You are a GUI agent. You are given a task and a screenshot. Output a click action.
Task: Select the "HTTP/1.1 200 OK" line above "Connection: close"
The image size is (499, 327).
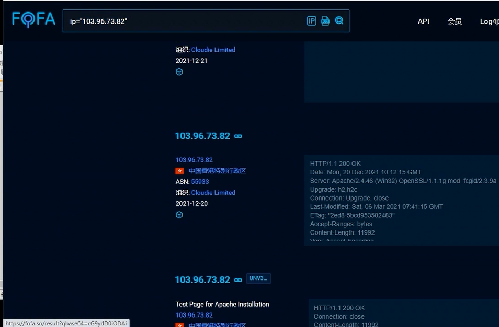[339, 308]
